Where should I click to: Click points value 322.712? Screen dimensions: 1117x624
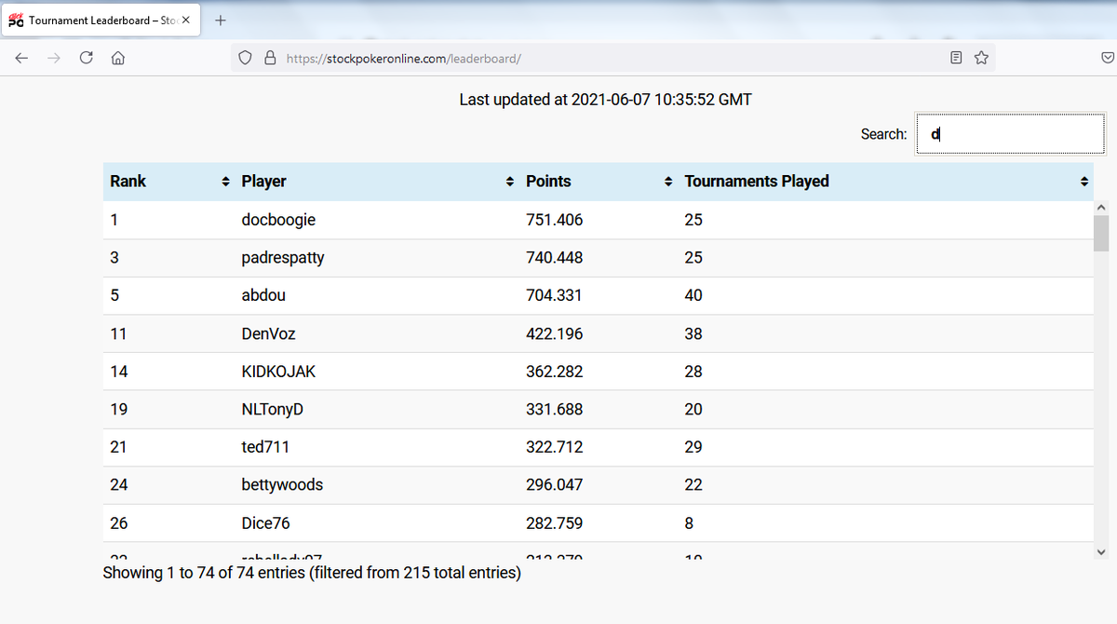[x=555, y=447]
